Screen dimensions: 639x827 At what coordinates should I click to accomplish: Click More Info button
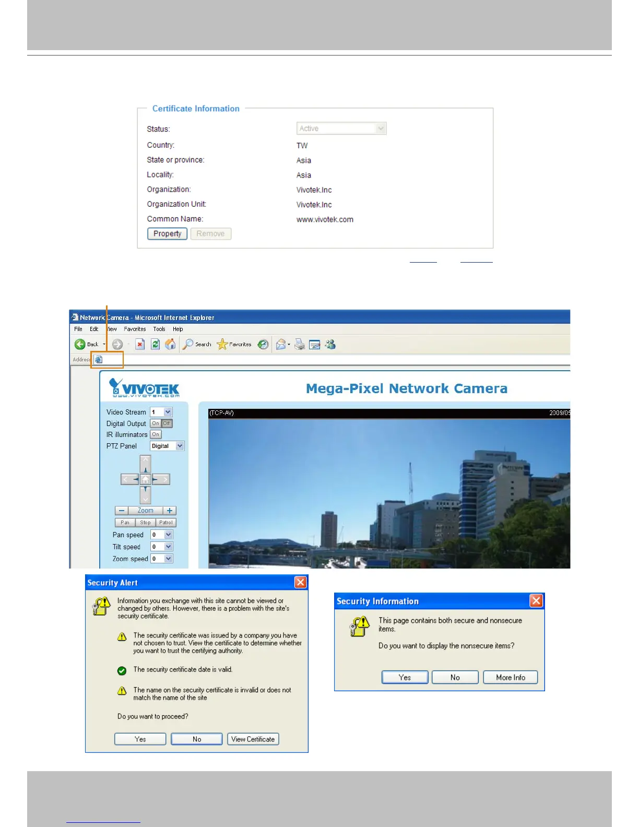(511, 677)
